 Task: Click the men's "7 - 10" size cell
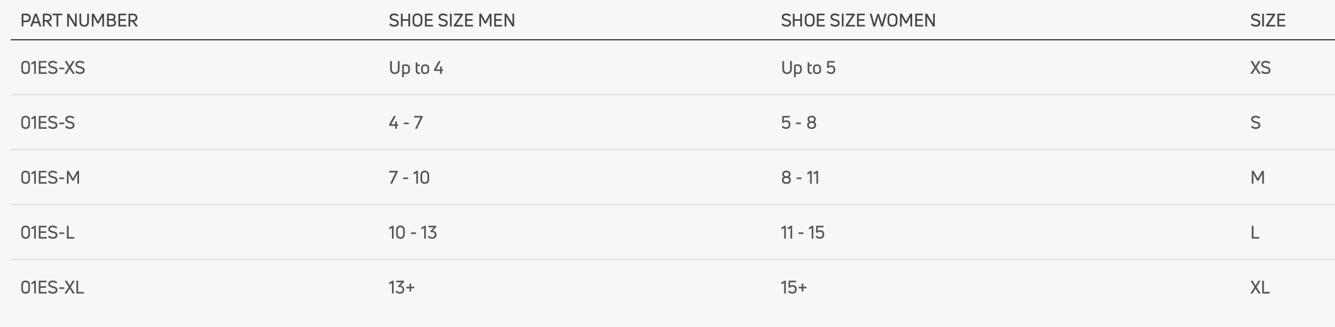tap(409, 177)
